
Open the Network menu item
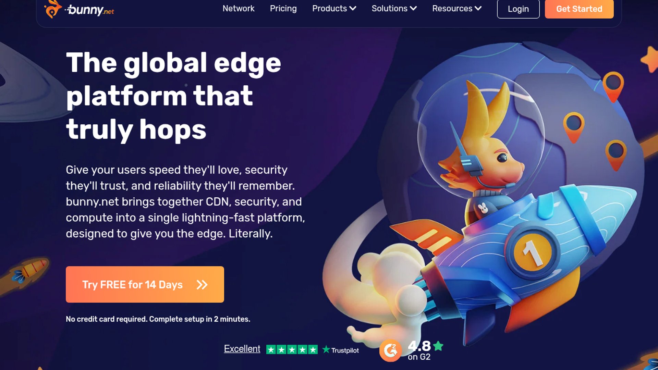point(239,9)
